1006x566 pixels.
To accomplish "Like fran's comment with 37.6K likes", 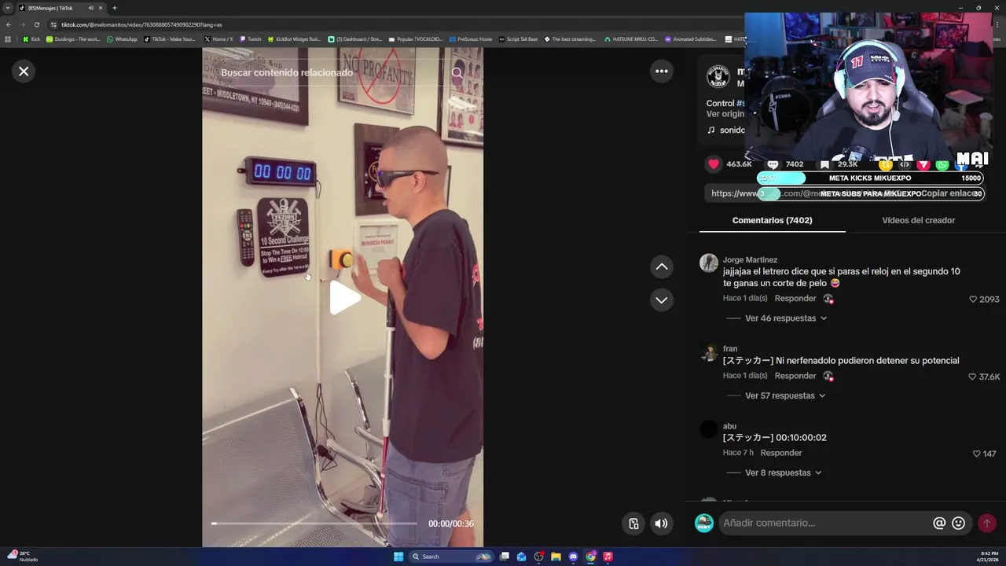I will (973, 377).
